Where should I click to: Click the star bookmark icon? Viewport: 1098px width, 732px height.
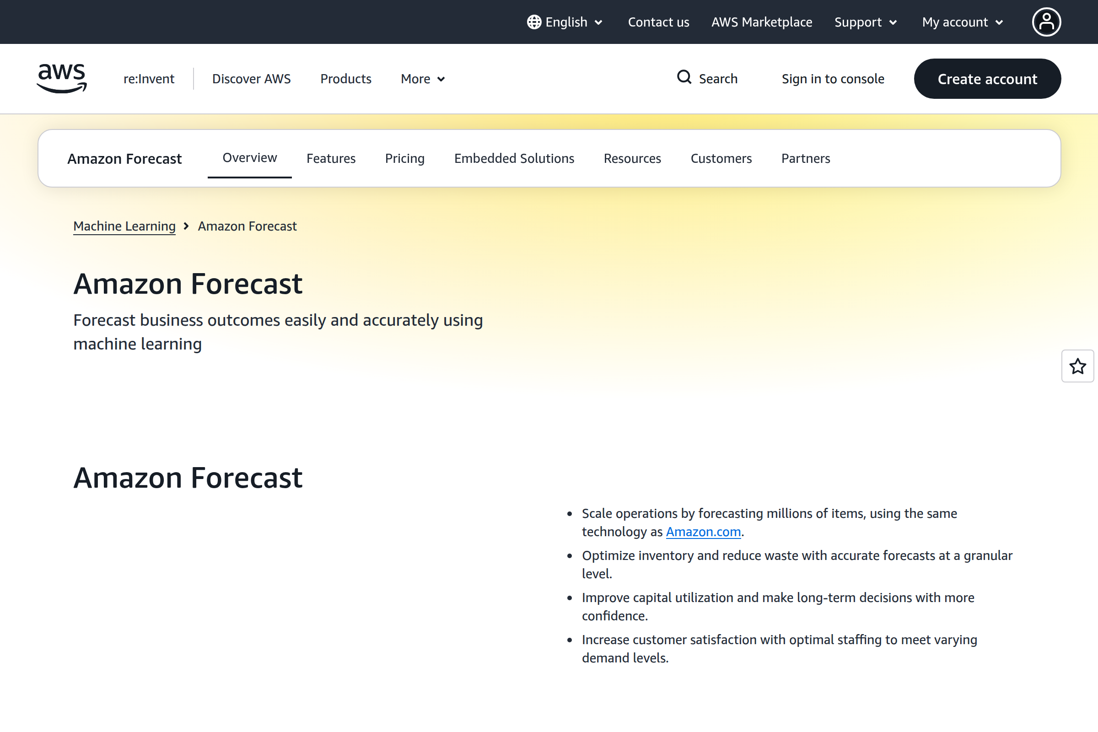pyautogui.click(x=1077, y=366)
